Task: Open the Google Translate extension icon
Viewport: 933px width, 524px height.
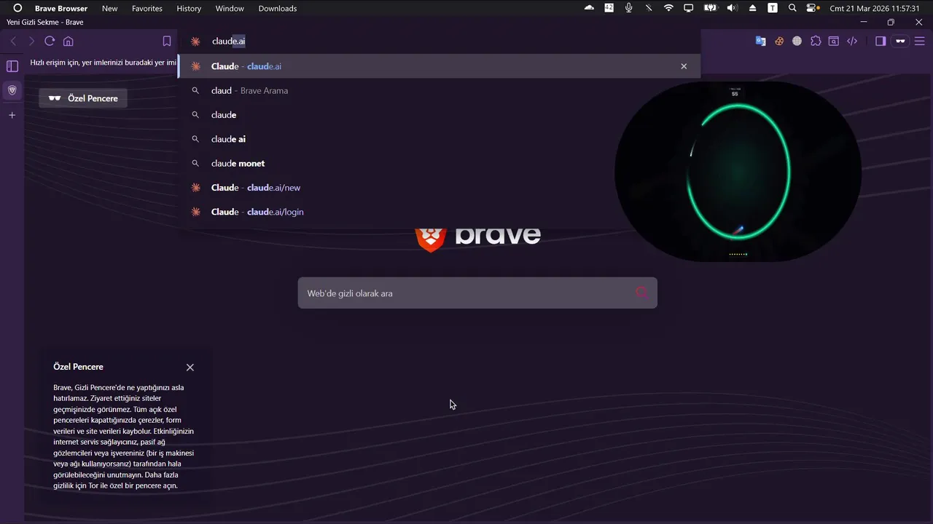Action: [x=760, y=41]
